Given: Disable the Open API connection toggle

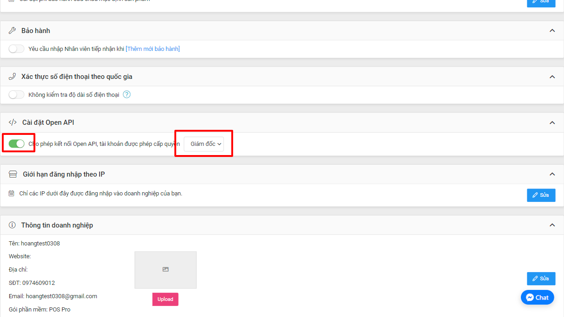Looking at the screenshot, I should point(17,144).
